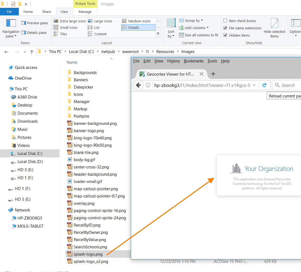Switch to the Share ribbon tab
The height and width of the screenshot is (272, 301).
click(x=47, y=12)
